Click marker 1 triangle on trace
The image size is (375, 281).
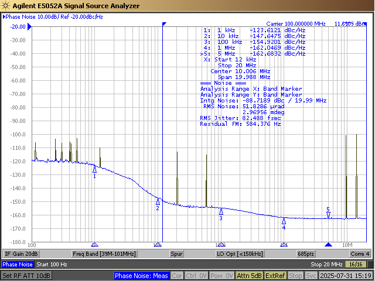pos(95,169)
